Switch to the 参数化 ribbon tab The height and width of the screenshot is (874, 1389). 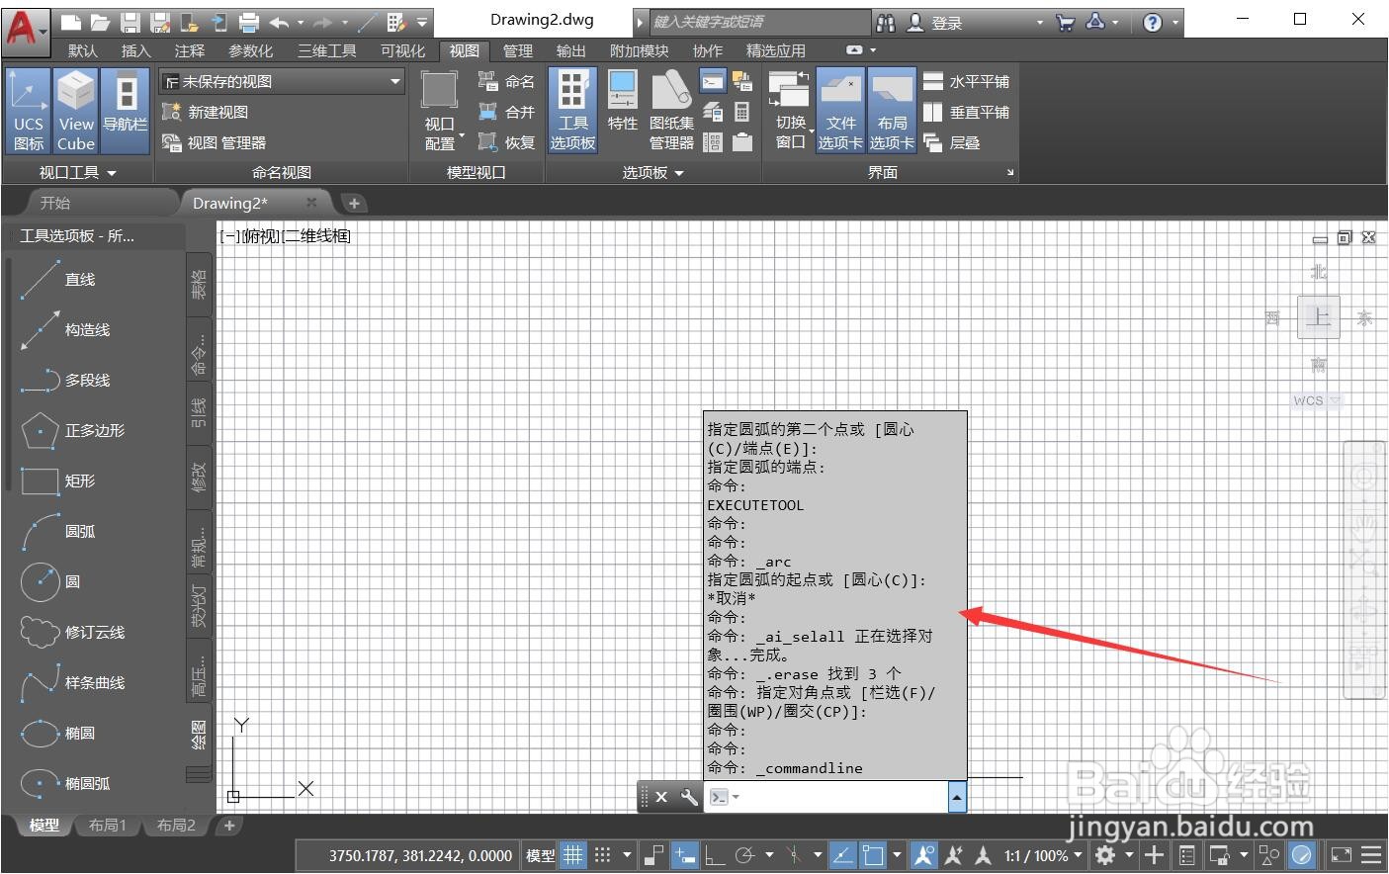pyautogui.click(x=250, y=50)
